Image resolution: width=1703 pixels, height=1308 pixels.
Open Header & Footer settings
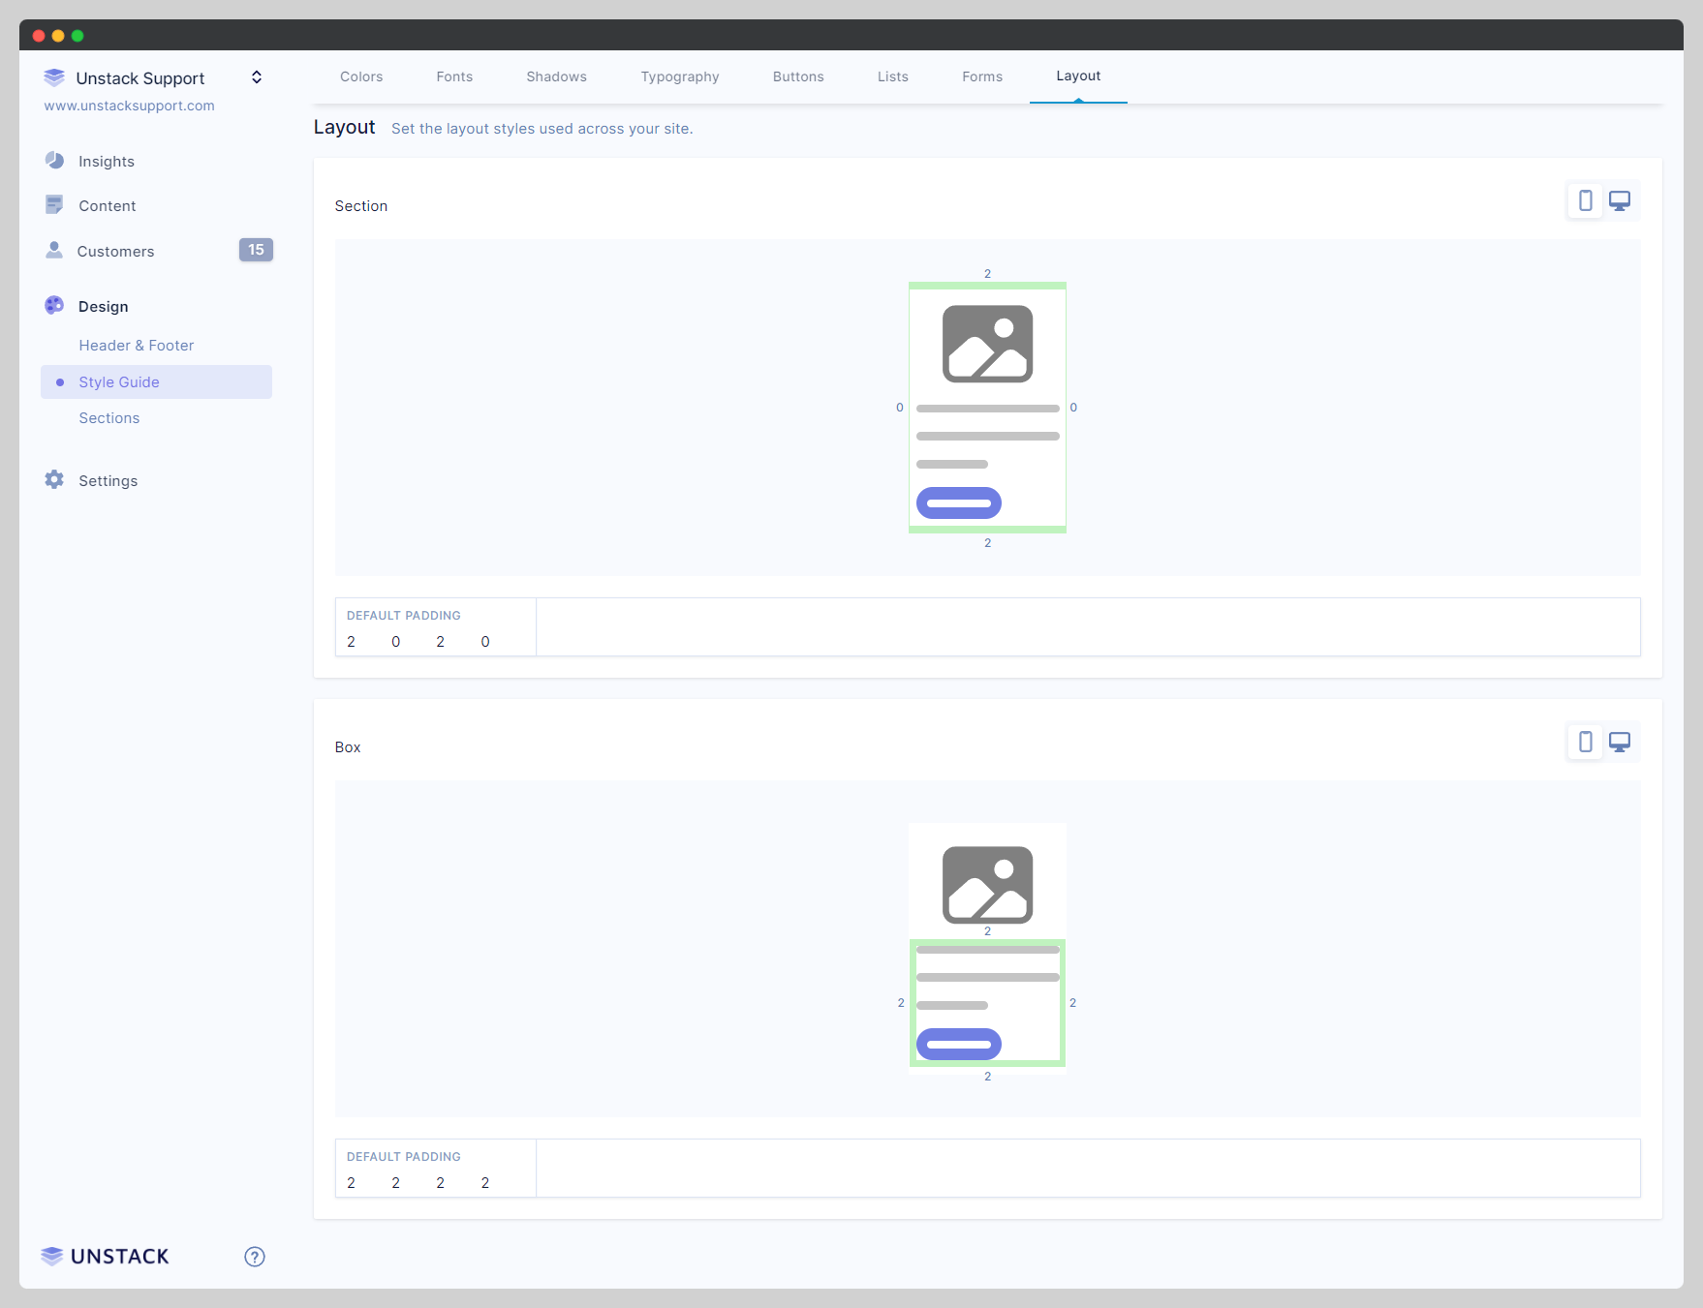136,345
